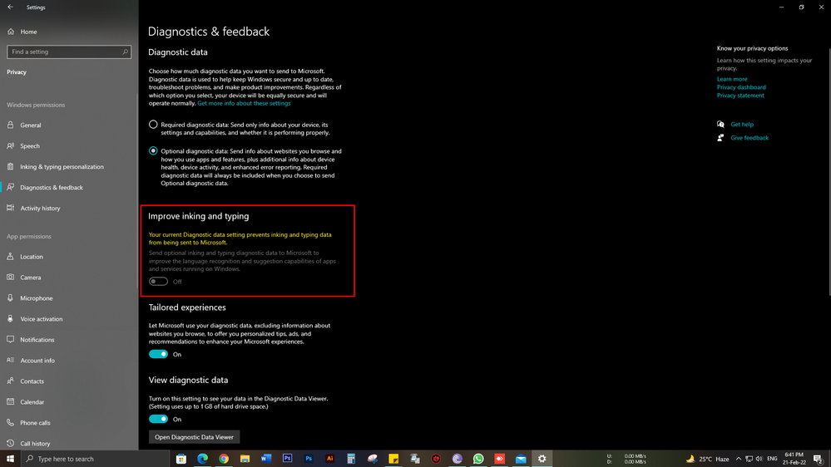Image resolution: width=831 pixels, height=467 pixels.
Task: Click the Give feedback person icon
Action: pyautogui.click(x=720, y=138)
